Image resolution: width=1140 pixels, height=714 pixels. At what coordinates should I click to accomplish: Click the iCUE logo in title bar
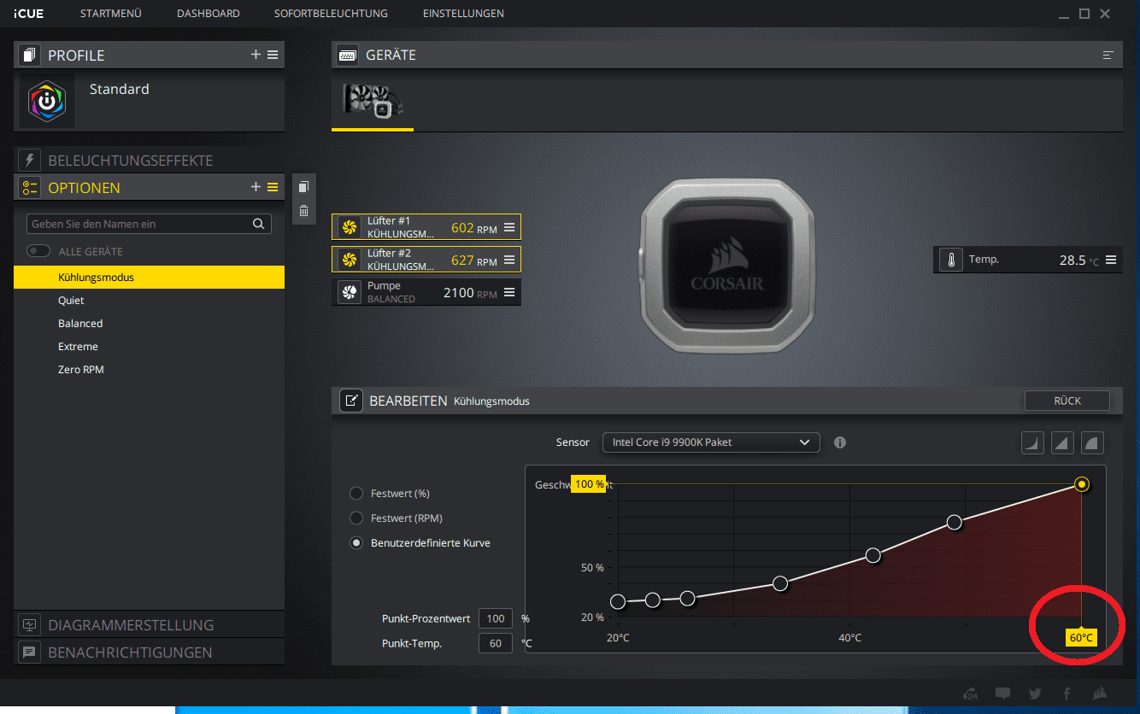pos(28,14)
